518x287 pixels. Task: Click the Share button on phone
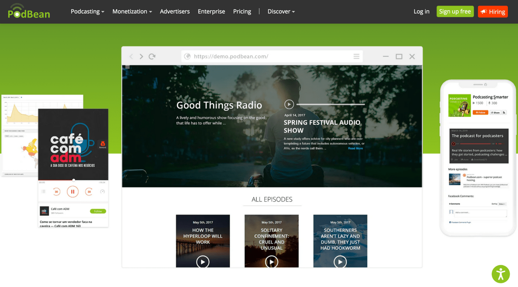tap(495, 112)
